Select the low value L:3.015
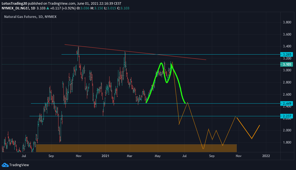 [110, 8]
